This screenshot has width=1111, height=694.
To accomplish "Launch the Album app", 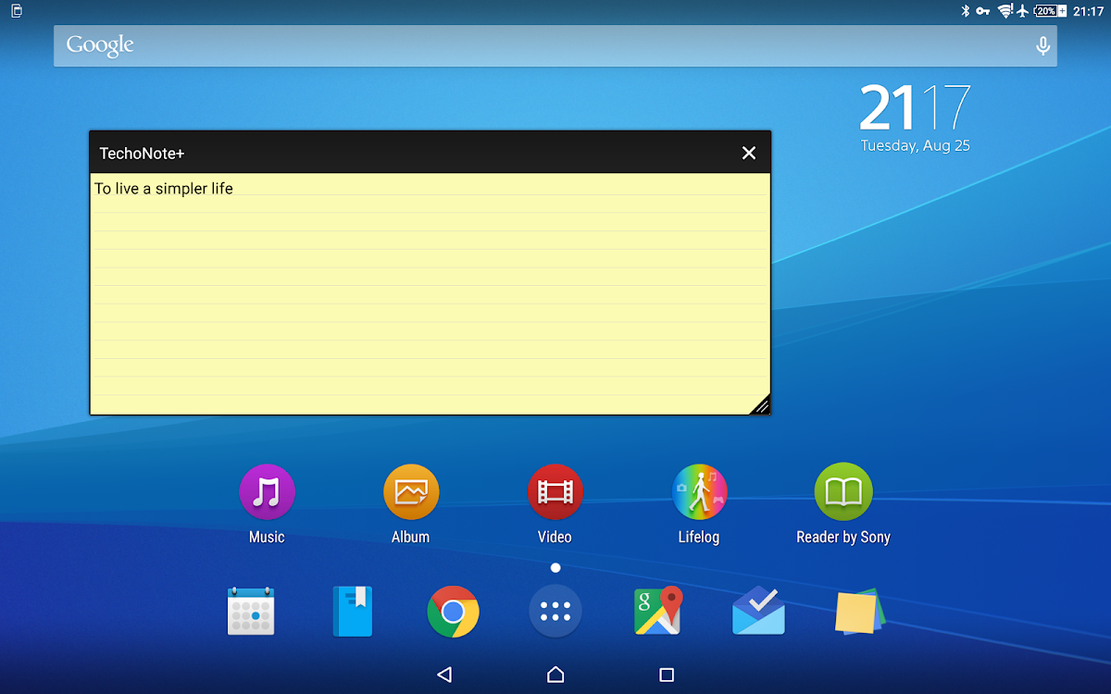I will [x=411, y=492].
